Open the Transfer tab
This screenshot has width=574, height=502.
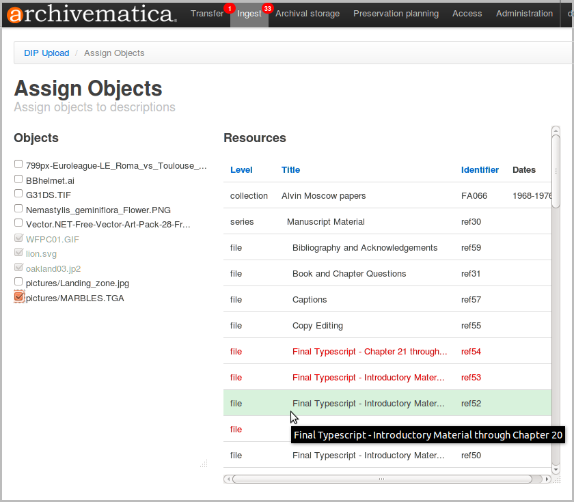206,14
